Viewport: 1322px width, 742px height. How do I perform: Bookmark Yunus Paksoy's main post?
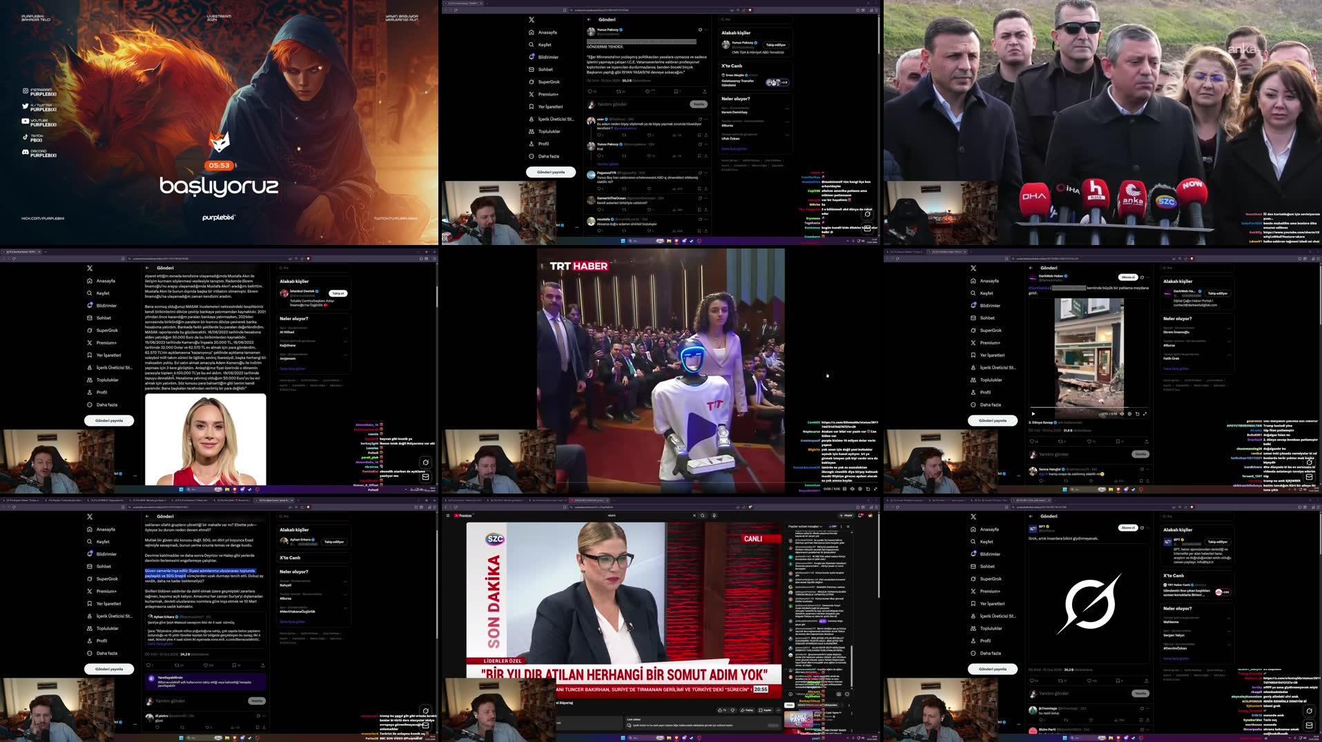click(x=677, y=91)
